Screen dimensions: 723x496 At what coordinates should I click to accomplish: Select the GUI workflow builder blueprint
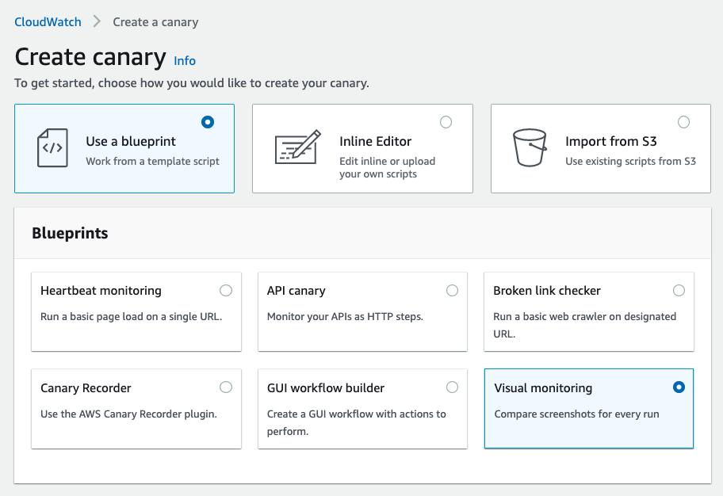(x=452, y=387)
